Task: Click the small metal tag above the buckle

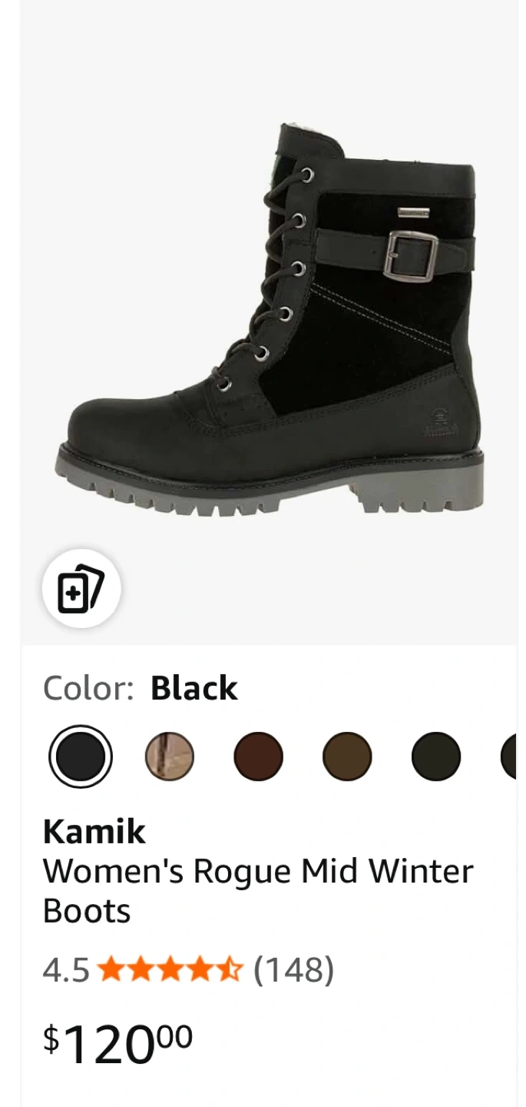Action: (x=412, y=210)
